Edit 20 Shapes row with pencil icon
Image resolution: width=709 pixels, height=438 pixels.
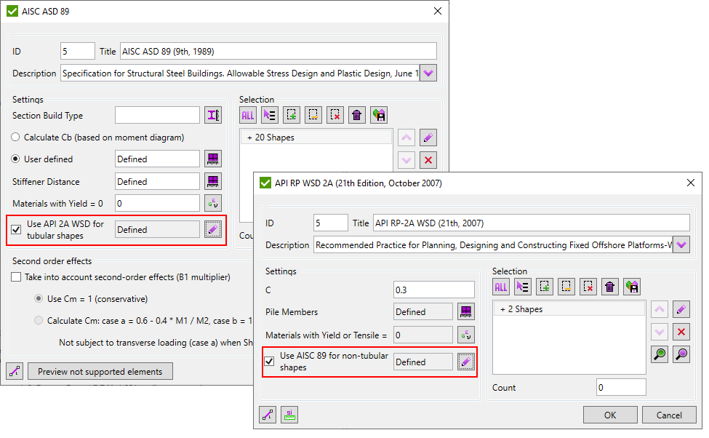click(428, 138)
